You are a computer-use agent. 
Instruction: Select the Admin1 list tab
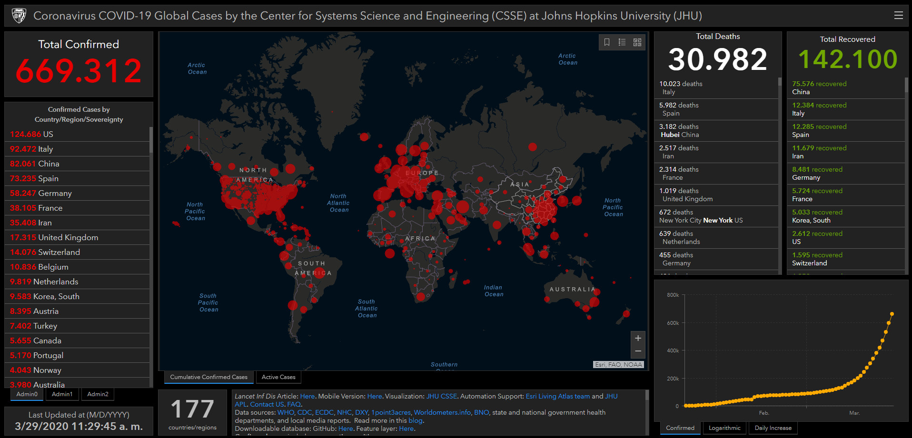(x=62, y=394)
